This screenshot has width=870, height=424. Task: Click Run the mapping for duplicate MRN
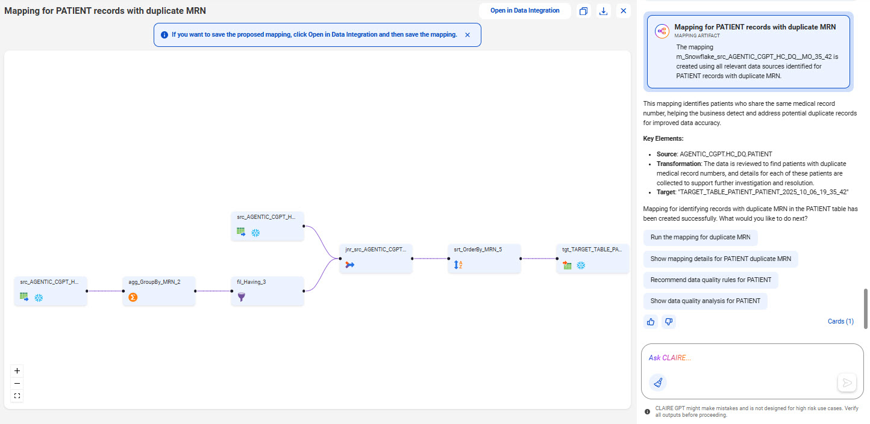tap(701, 237)
